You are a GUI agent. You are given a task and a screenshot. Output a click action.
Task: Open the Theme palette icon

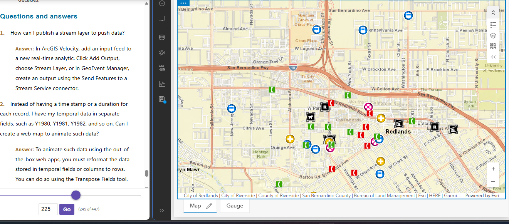(x=162, y=53)
